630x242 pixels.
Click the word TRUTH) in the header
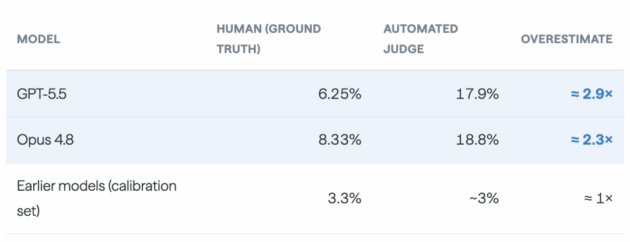[239, 49]
